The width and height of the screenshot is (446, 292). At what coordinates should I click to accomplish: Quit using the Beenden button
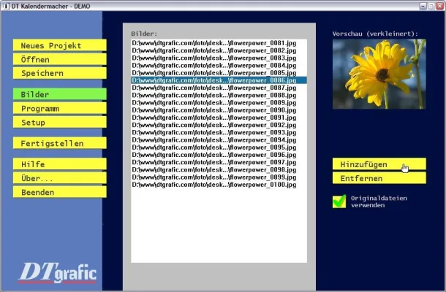pos(59,192)
